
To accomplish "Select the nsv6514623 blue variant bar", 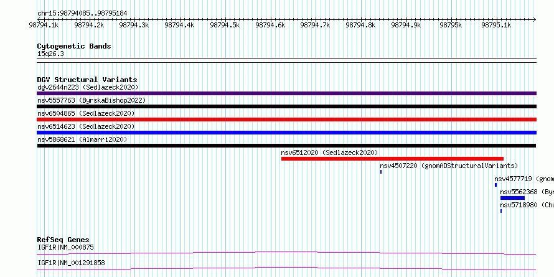I will click(x=286, y=133).
